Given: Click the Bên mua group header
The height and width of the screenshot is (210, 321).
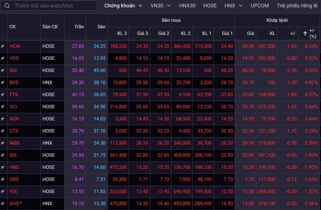Looking at the screenshot, I should point(171,20).
